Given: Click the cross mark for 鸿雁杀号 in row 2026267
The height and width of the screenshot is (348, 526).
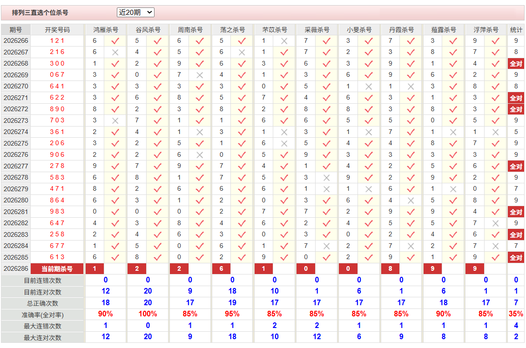Looking at the screenshot, I should point(115,52).
